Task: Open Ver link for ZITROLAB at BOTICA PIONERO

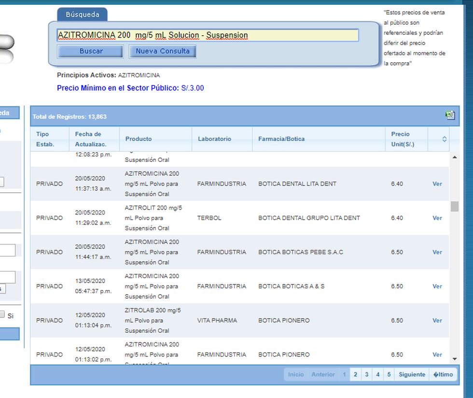Action: (437, 321)
